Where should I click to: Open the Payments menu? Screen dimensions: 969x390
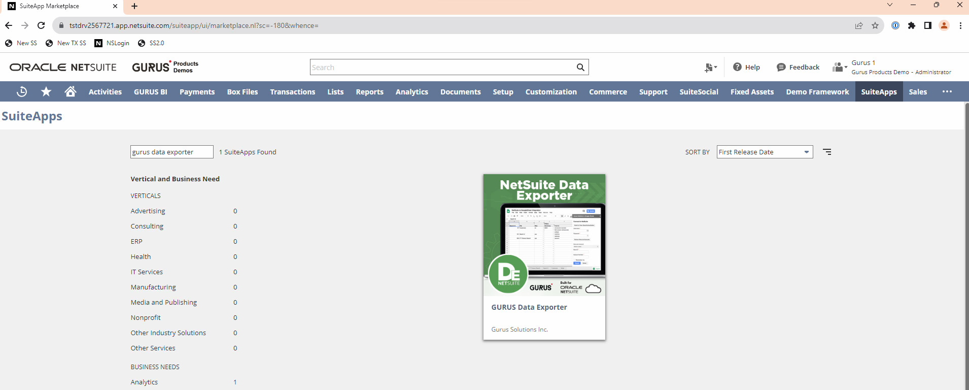(x=197, y=92)
